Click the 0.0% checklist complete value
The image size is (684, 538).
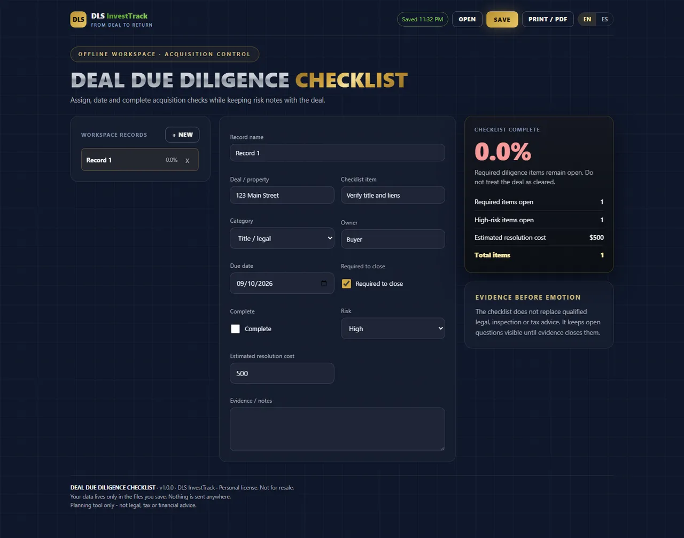503,152
